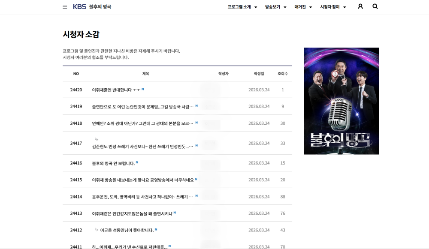This screenshot has width=429, height=249.
Task: Select the 제목 column header
Action: click(145, 73)
